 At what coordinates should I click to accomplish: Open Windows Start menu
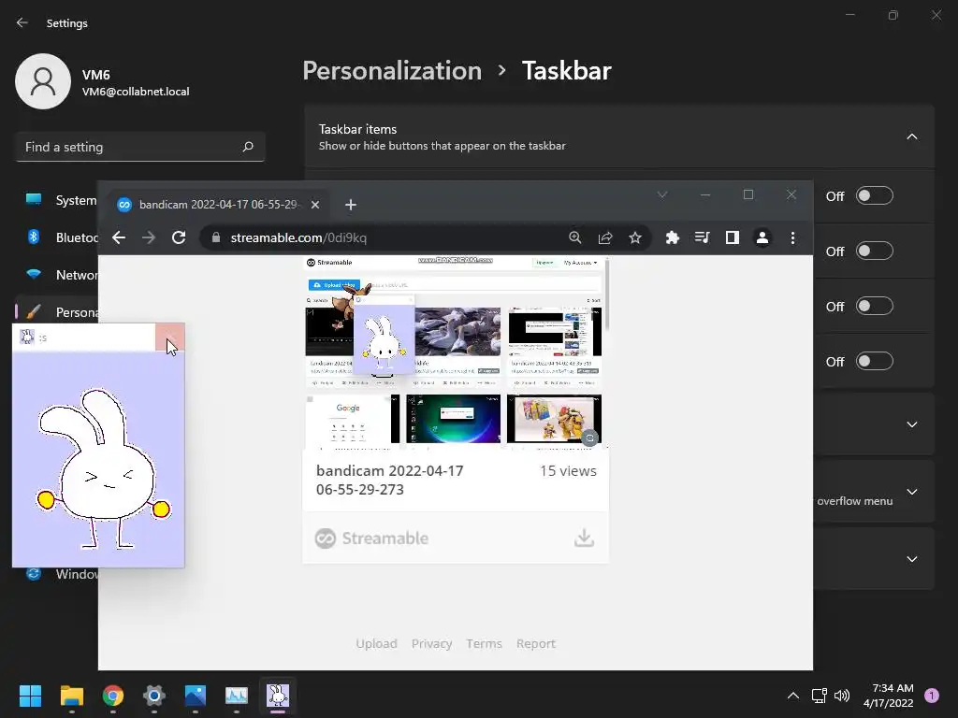pyautogui.click(x=30, y=696)
